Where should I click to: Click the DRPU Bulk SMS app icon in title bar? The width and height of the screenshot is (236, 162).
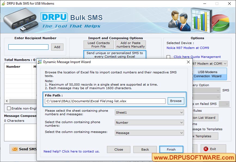click(3, 4)
